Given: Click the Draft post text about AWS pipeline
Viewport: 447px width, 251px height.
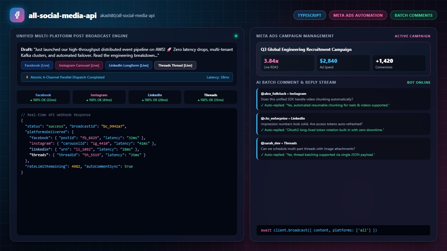Looking at the screenshot, I should point(127,52).
